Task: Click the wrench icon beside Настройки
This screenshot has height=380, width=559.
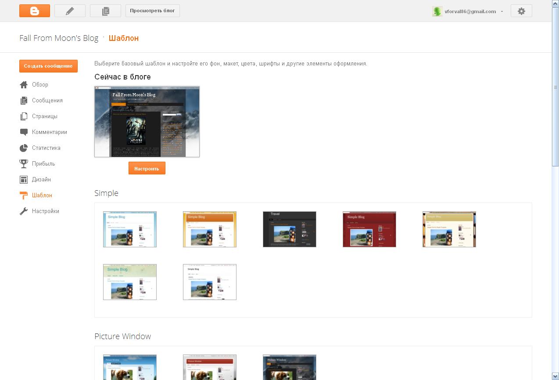Action: point(24,211)
